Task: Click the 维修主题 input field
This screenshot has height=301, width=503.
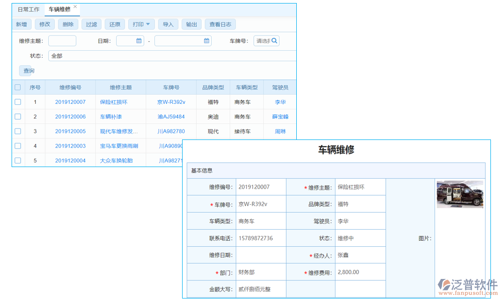Action: (x=62, y=41)
